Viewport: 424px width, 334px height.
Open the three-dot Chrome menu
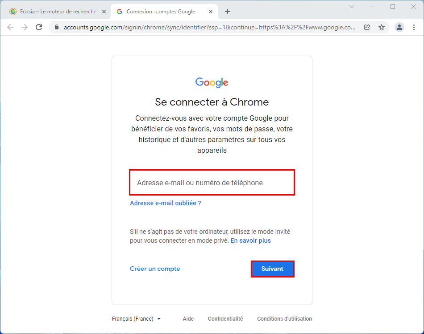click(x=414, y=27)
